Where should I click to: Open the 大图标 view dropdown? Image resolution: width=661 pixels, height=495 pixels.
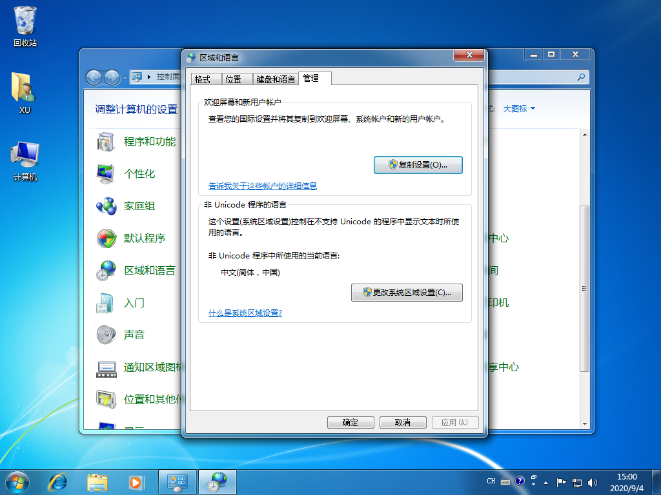coord(520,108)
